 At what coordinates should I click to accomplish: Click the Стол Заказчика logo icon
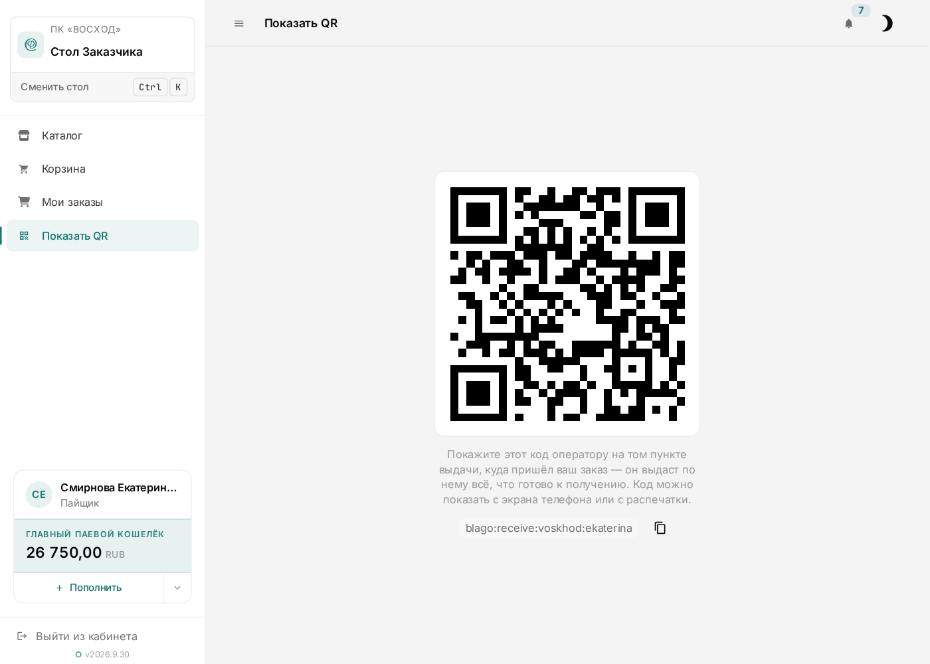point(31,44)
